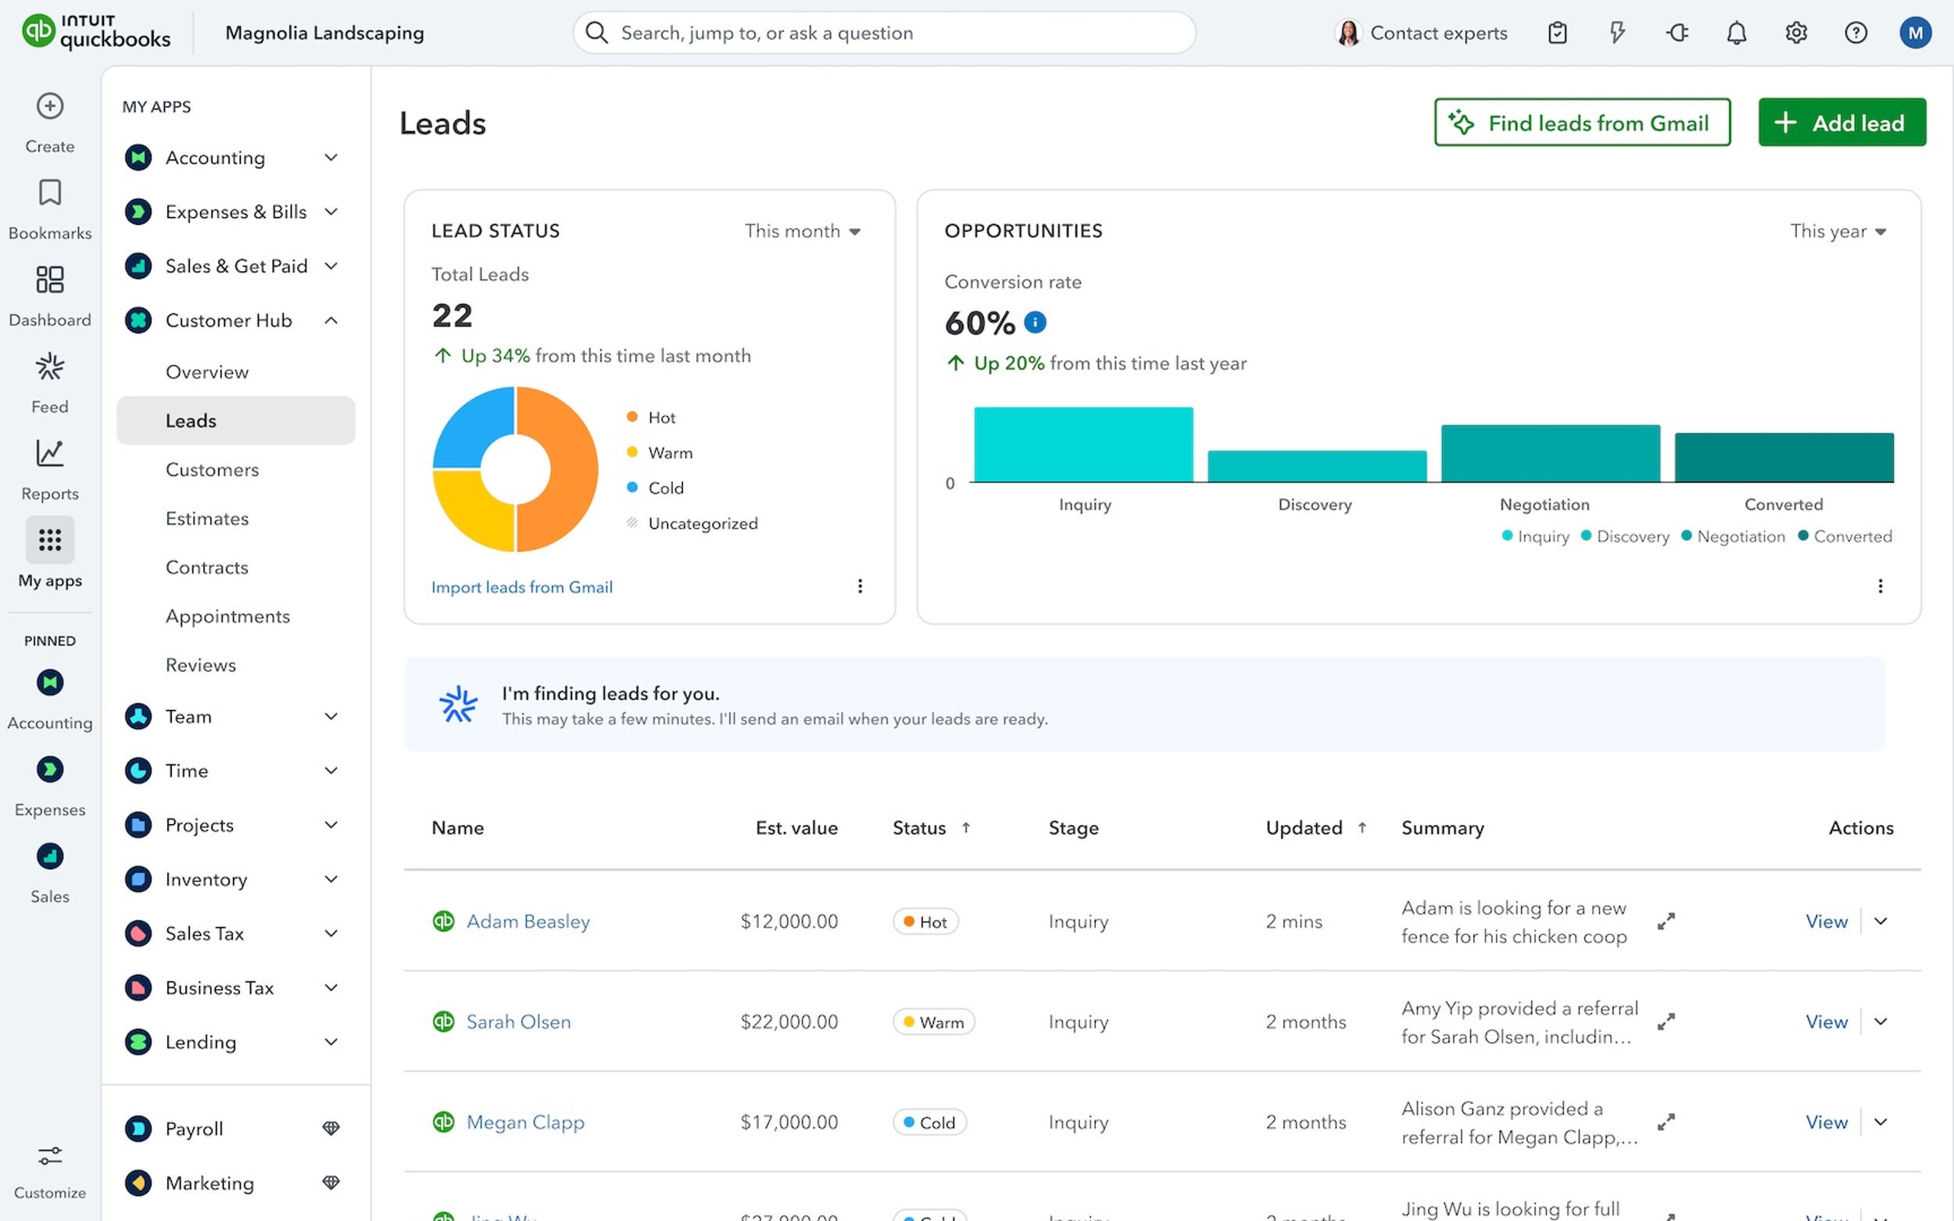Select the My apps grid icon
This screenshot has width=1954, height=1221.
point(49,540)
